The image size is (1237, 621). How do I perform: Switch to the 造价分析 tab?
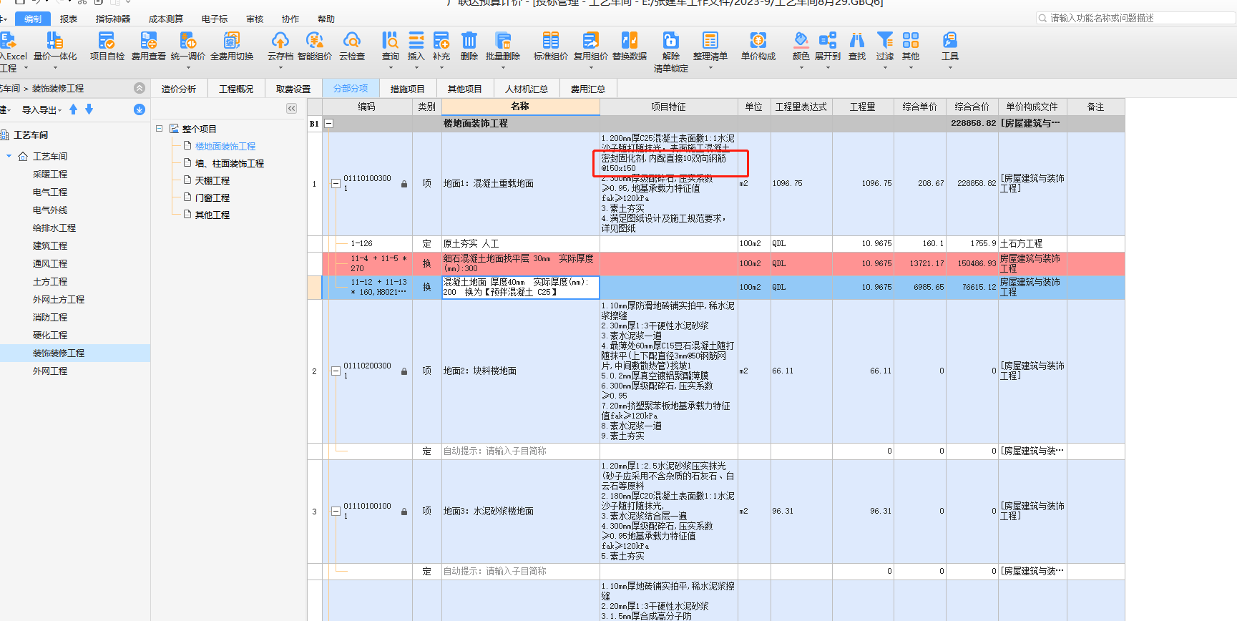point(179,89)
